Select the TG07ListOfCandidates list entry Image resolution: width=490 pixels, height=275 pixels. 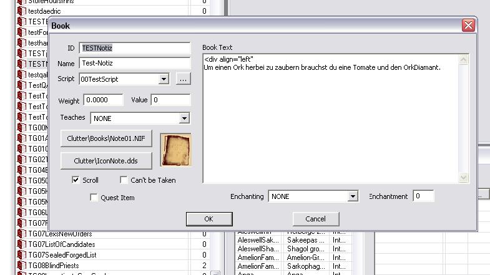pyautogui.click(x=112, y=244)
